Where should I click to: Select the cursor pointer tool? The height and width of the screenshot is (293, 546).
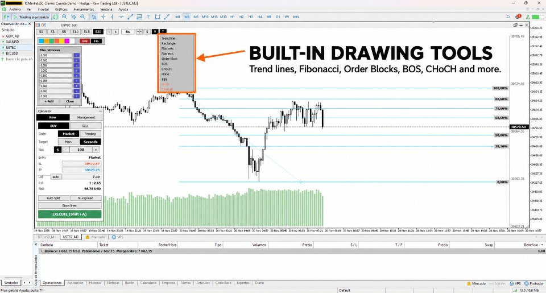[x=94, y=16]
